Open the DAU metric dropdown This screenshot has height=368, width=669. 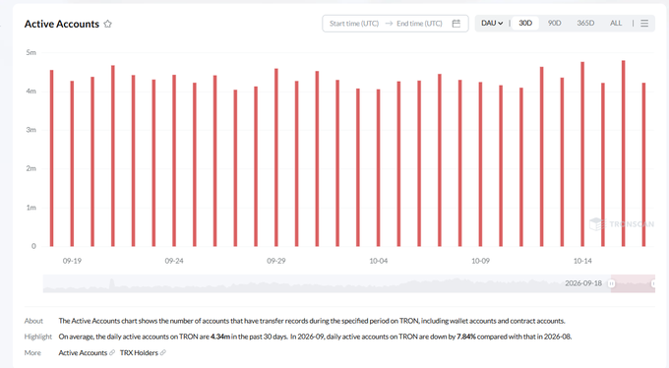coord(492,23)
